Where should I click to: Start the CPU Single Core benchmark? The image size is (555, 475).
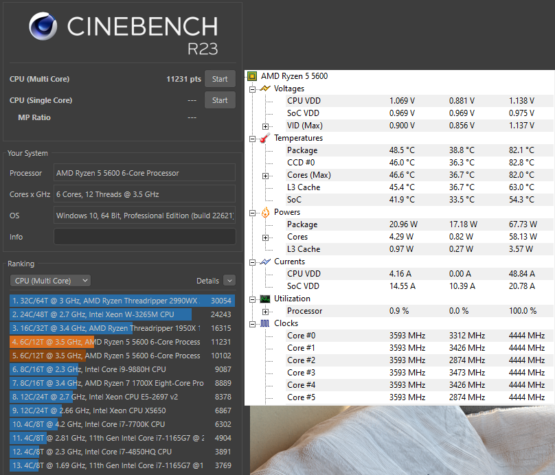pos(220,100)
